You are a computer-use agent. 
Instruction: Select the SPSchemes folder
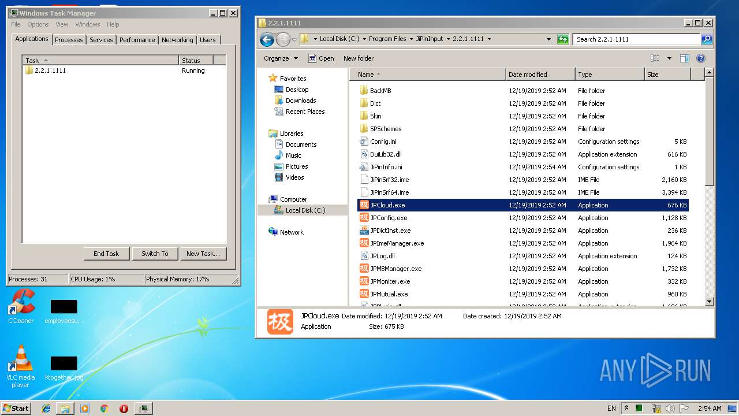[386, 129]
